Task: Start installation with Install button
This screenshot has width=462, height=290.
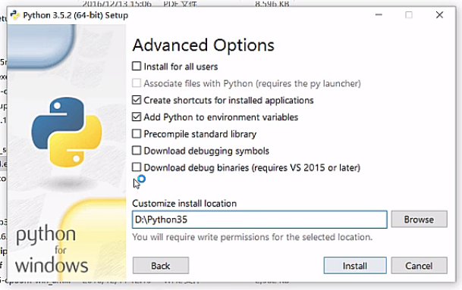Action: (355, 266)
